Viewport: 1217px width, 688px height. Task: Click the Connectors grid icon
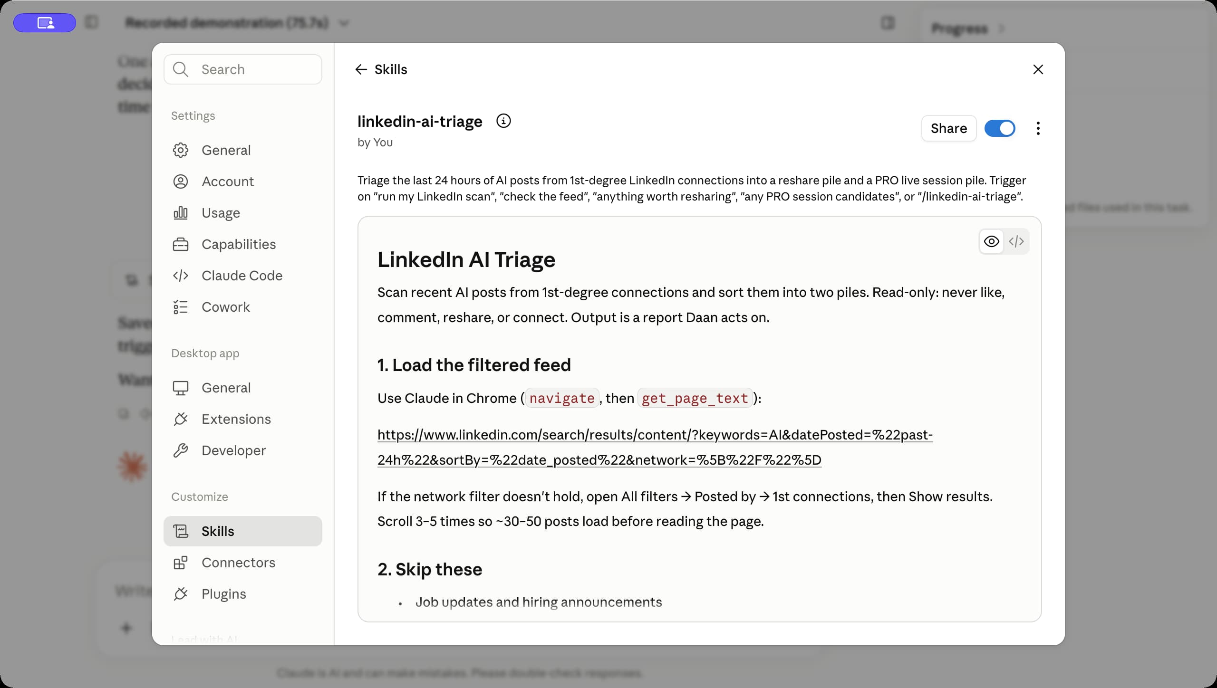(x=181, y=563)
